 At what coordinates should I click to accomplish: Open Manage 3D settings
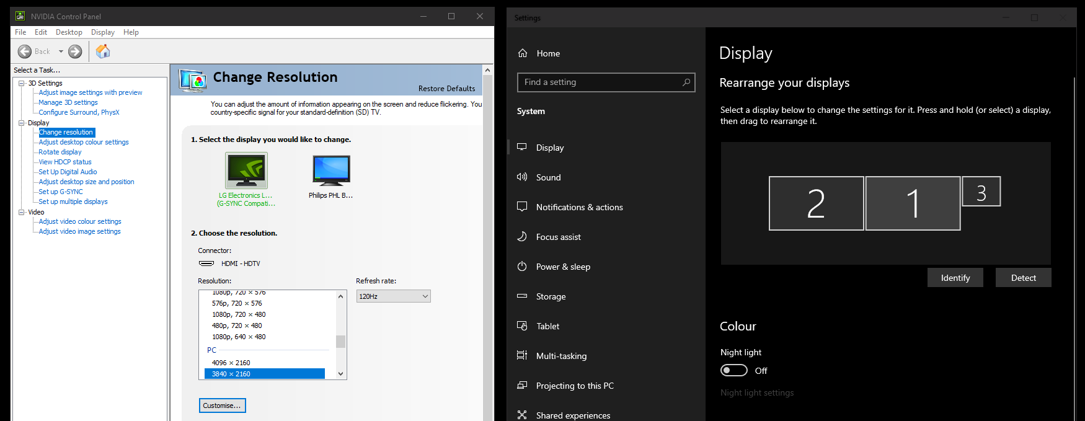pyautogui.click(x=68, y=102)
